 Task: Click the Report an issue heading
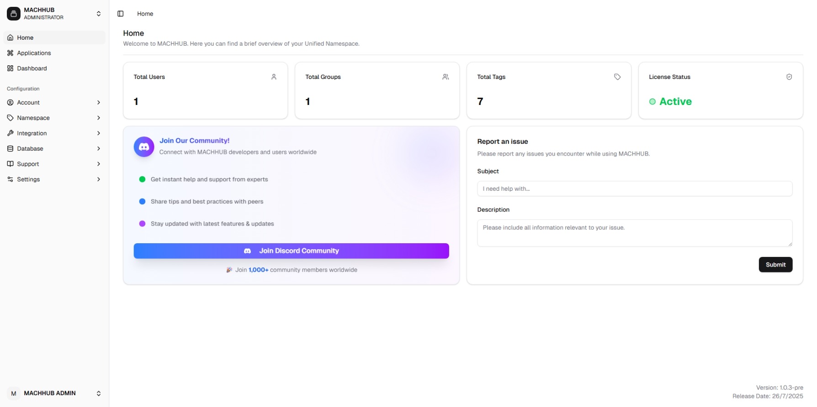point(503,141)
